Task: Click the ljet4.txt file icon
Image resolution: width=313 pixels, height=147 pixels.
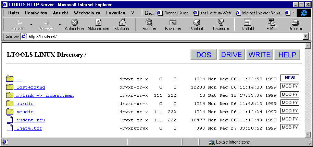Action: coord(10,128)
